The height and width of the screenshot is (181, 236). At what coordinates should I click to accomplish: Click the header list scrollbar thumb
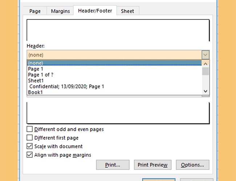coord(206,71)
